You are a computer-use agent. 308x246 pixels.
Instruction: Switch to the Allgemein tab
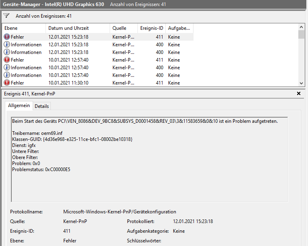tap(19, 105)
